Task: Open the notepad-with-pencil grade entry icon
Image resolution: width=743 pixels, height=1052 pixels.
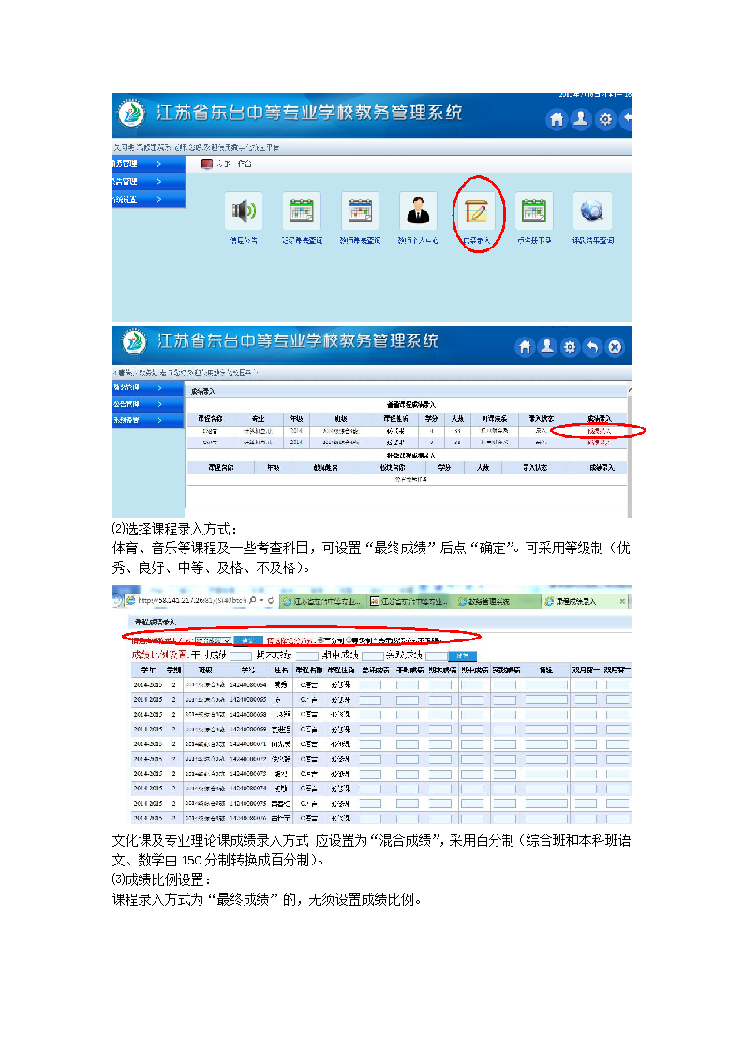Action: click(476, 211)
